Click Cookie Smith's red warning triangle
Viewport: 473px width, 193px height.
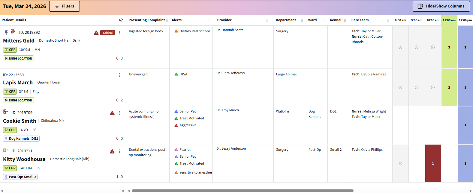112,113
